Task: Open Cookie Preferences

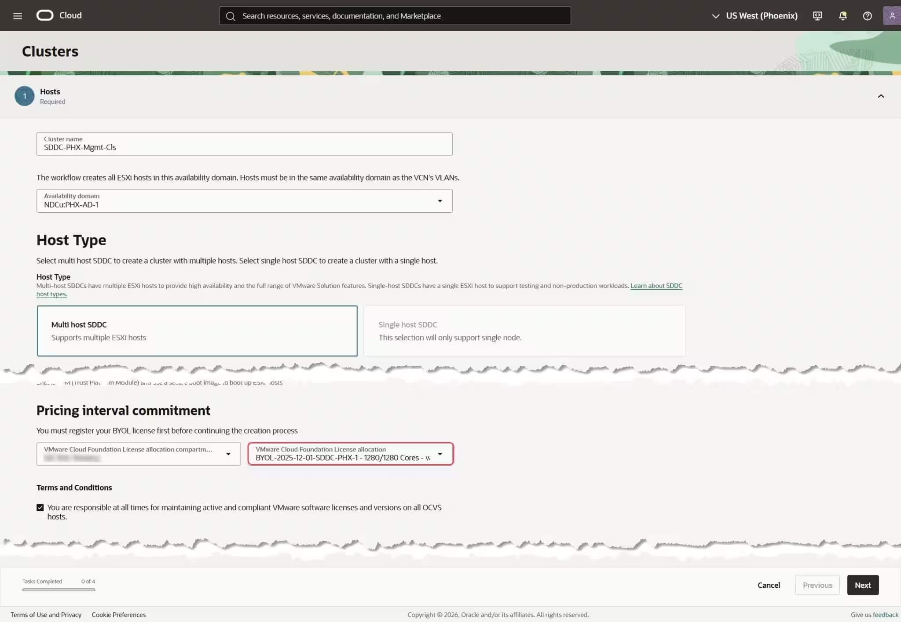Action: tap(118, 614)
